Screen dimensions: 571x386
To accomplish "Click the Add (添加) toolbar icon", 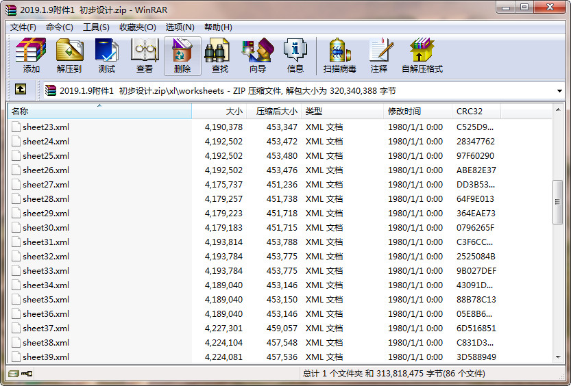I will tap(31, 55).
